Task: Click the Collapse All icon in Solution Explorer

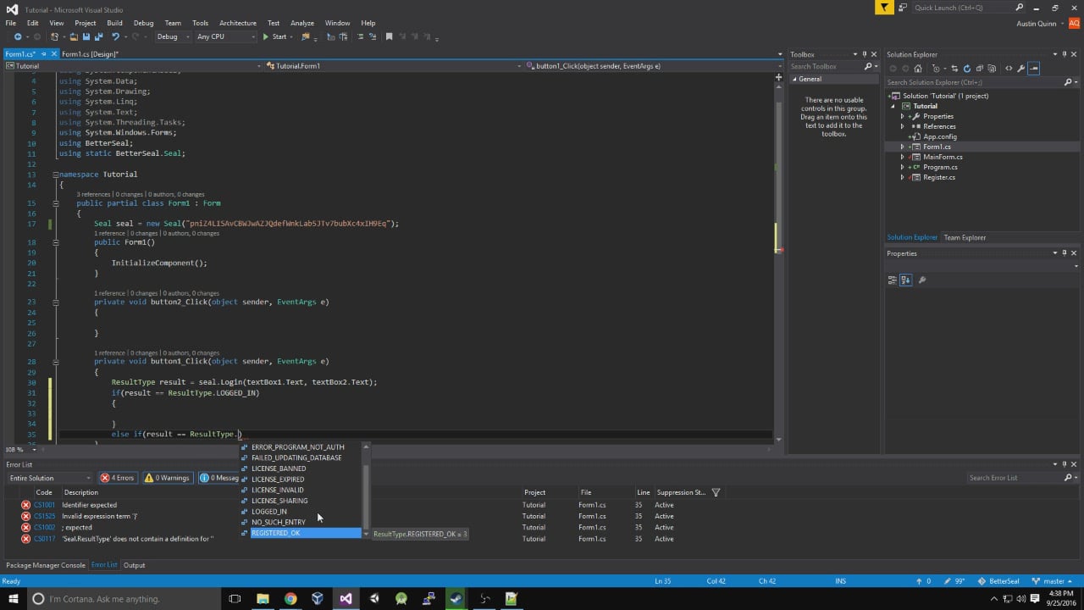Action: click(980, 69)
